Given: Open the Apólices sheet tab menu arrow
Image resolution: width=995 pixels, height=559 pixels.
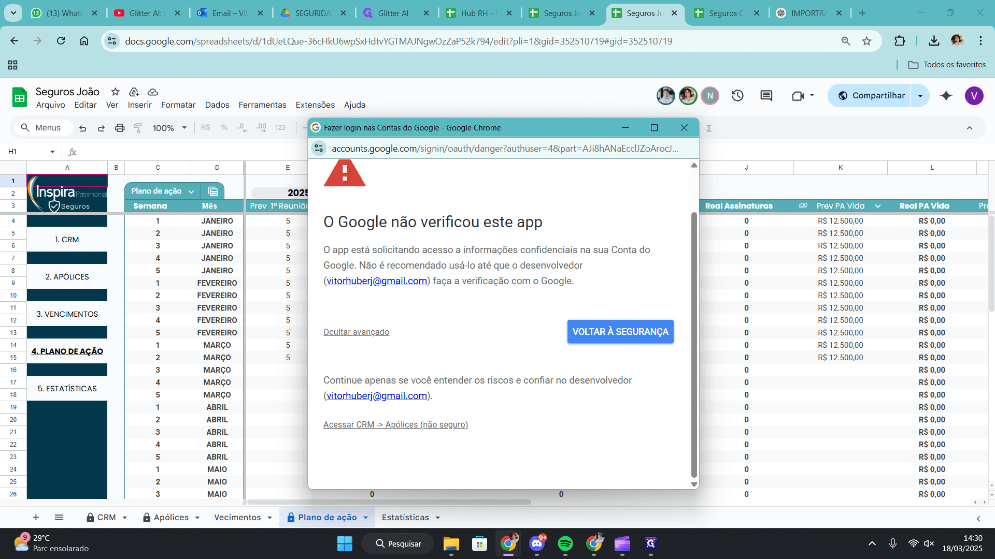Looking at the screenshot, I should click(x=197, y=518).
